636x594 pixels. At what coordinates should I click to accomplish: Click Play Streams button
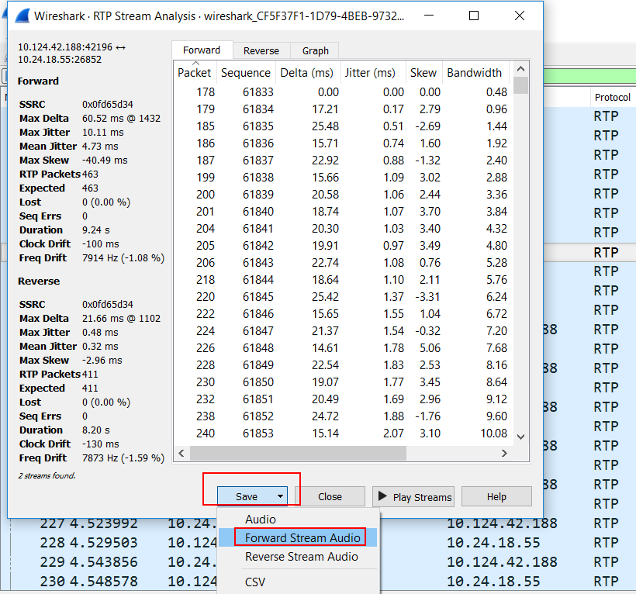[x=413, y=496]
